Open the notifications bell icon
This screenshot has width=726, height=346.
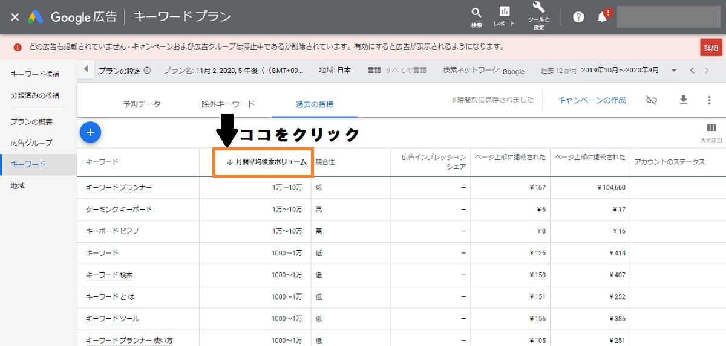point(602,17)
